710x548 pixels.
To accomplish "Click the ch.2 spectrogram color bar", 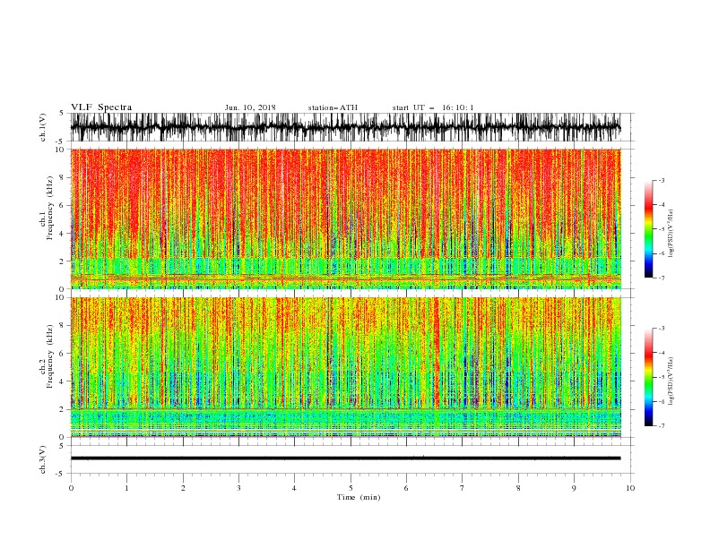I will tap(648, 377).
